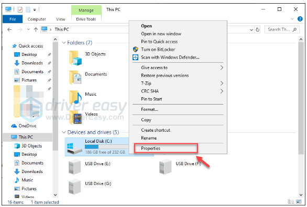Choose Open in the context menu
Viewport: 307px width, 207px height.
click(x=147, y=26)
